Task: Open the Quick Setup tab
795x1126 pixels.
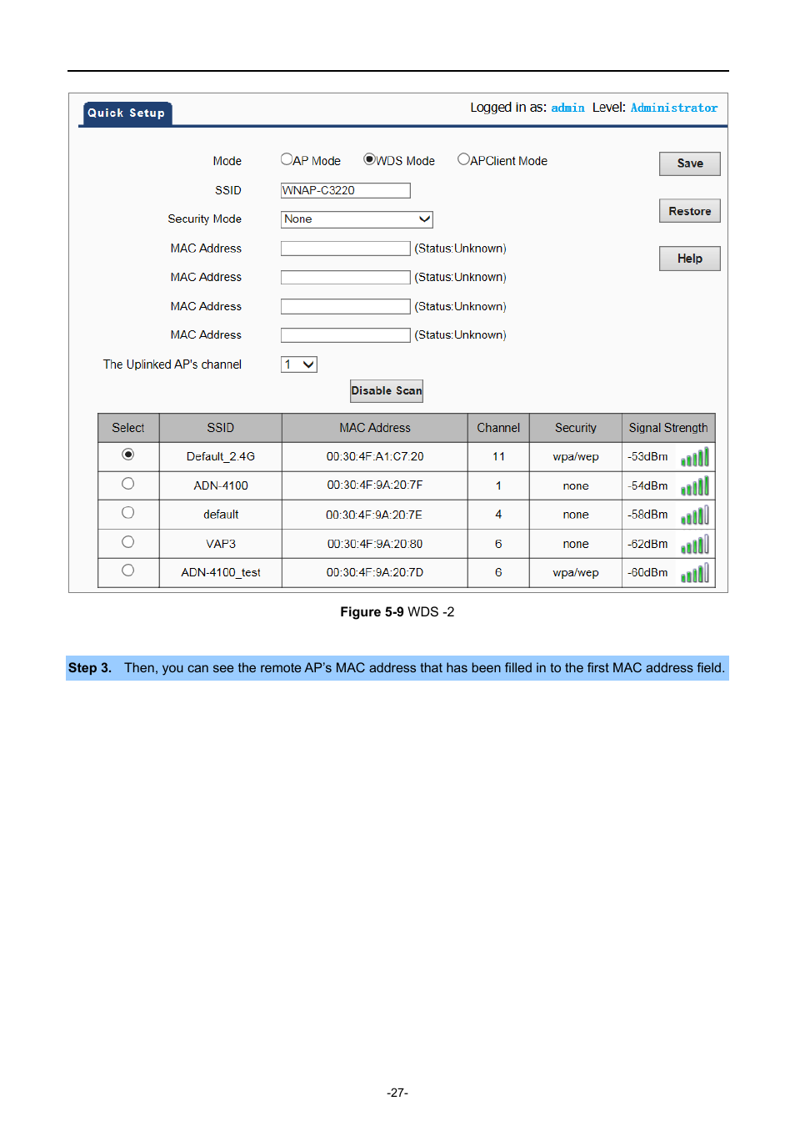Action: point(127,113)
